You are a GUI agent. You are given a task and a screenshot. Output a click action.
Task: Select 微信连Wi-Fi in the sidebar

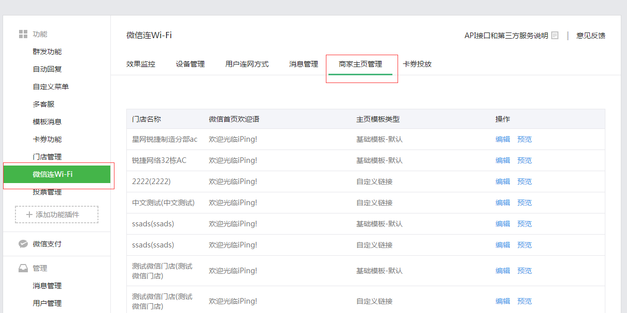(57, 174)
